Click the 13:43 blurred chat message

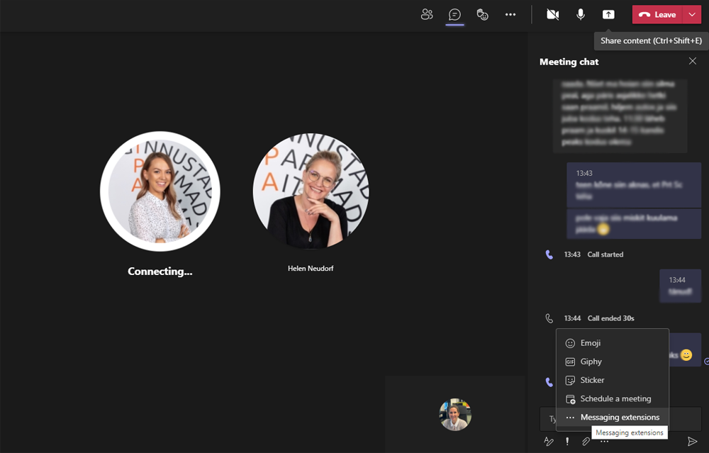point(633,185)
